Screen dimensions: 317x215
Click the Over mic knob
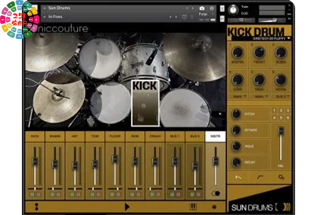(238, 79)
